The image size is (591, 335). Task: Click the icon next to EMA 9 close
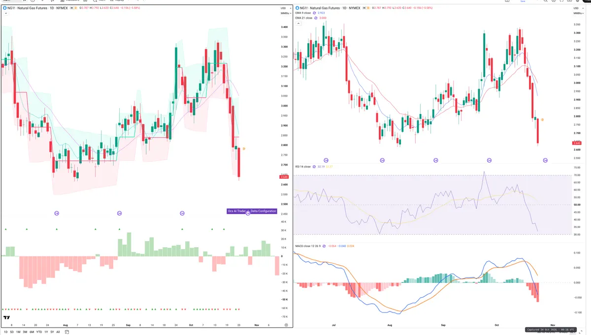tap(315, 13)
